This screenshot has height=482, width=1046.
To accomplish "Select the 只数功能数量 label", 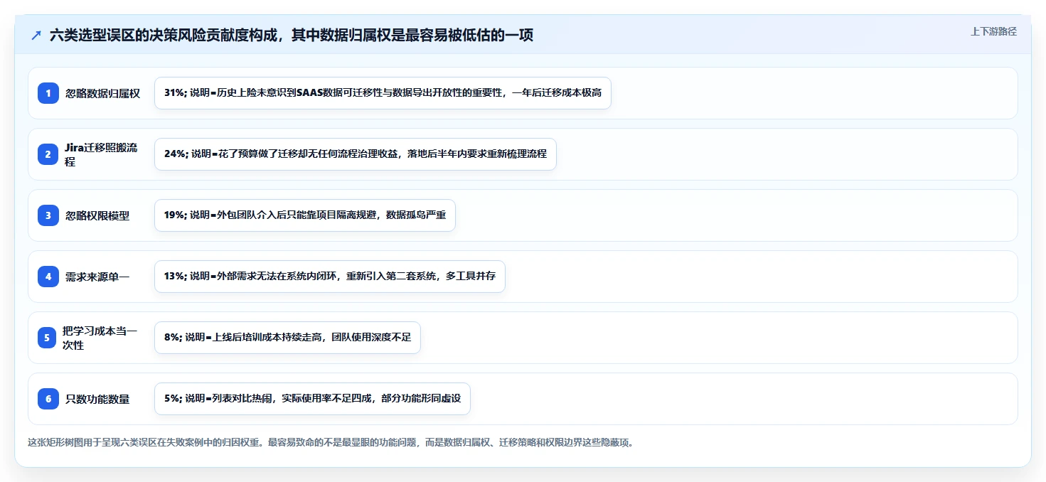I will (97, 399).
